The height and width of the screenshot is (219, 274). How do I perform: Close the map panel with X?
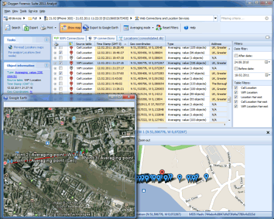268,133
